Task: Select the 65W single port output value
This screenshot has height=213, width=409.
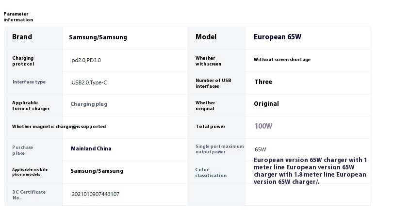Action: pos(261,149)
